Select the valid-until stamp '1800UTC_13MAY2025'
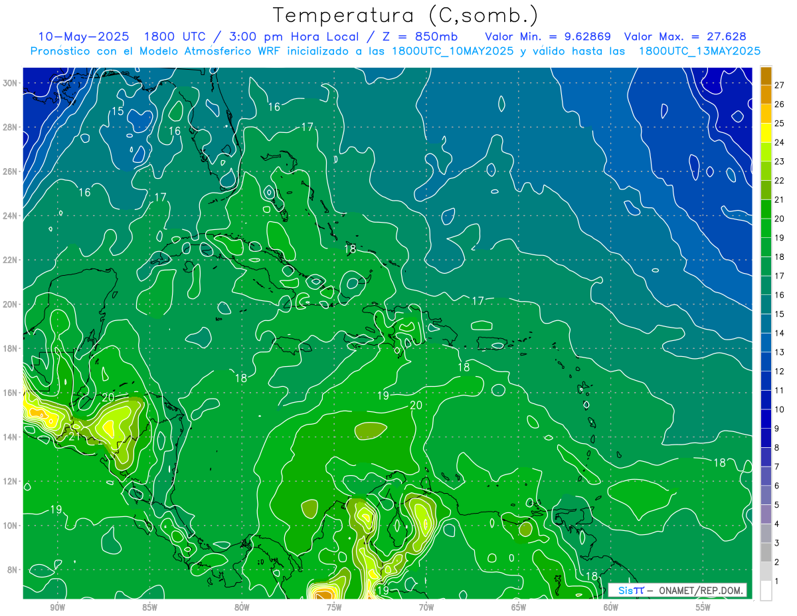 699,51
